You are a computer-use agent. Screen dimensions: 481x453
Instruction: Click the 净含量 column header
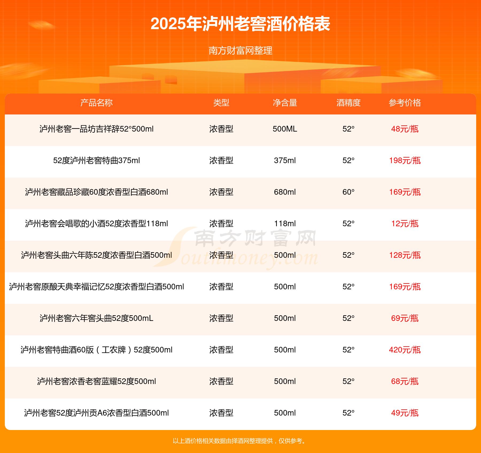point(285,103)
